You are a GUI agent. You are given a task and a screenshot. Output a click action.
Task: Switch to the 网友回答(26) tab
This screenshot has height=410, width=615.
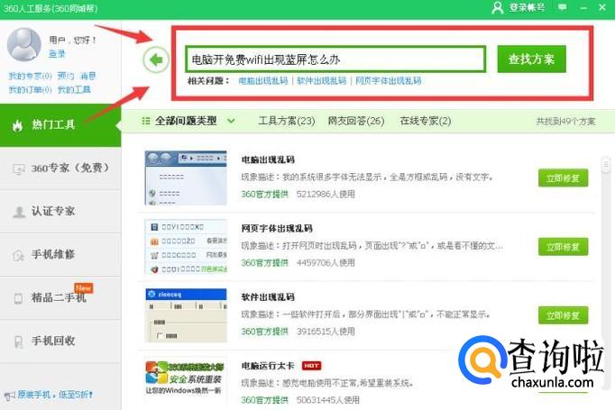coord(356,121)
